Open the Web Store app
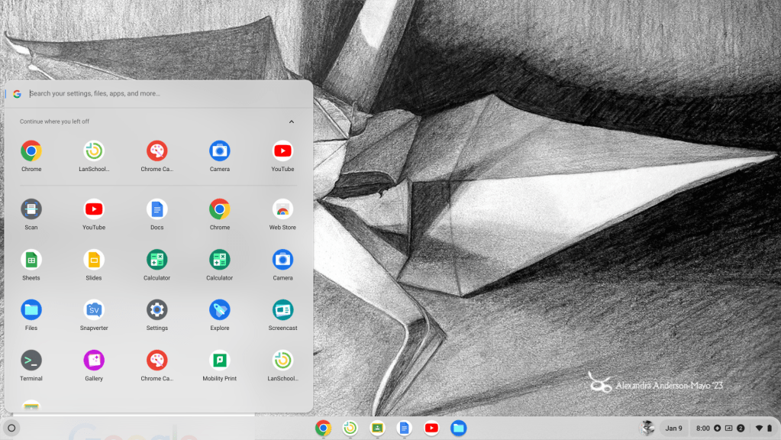The image size is (781, 440). coord(282,209)
